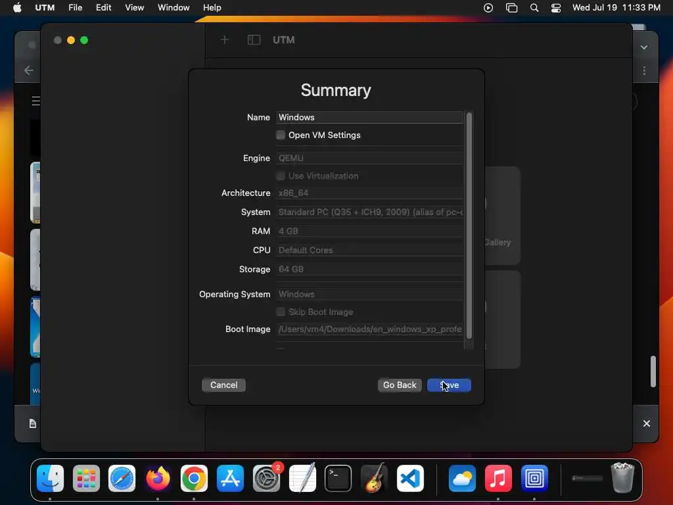Toggle the Use Virtualization checkbox
673x505 pixels.
(x=281, y=176)
